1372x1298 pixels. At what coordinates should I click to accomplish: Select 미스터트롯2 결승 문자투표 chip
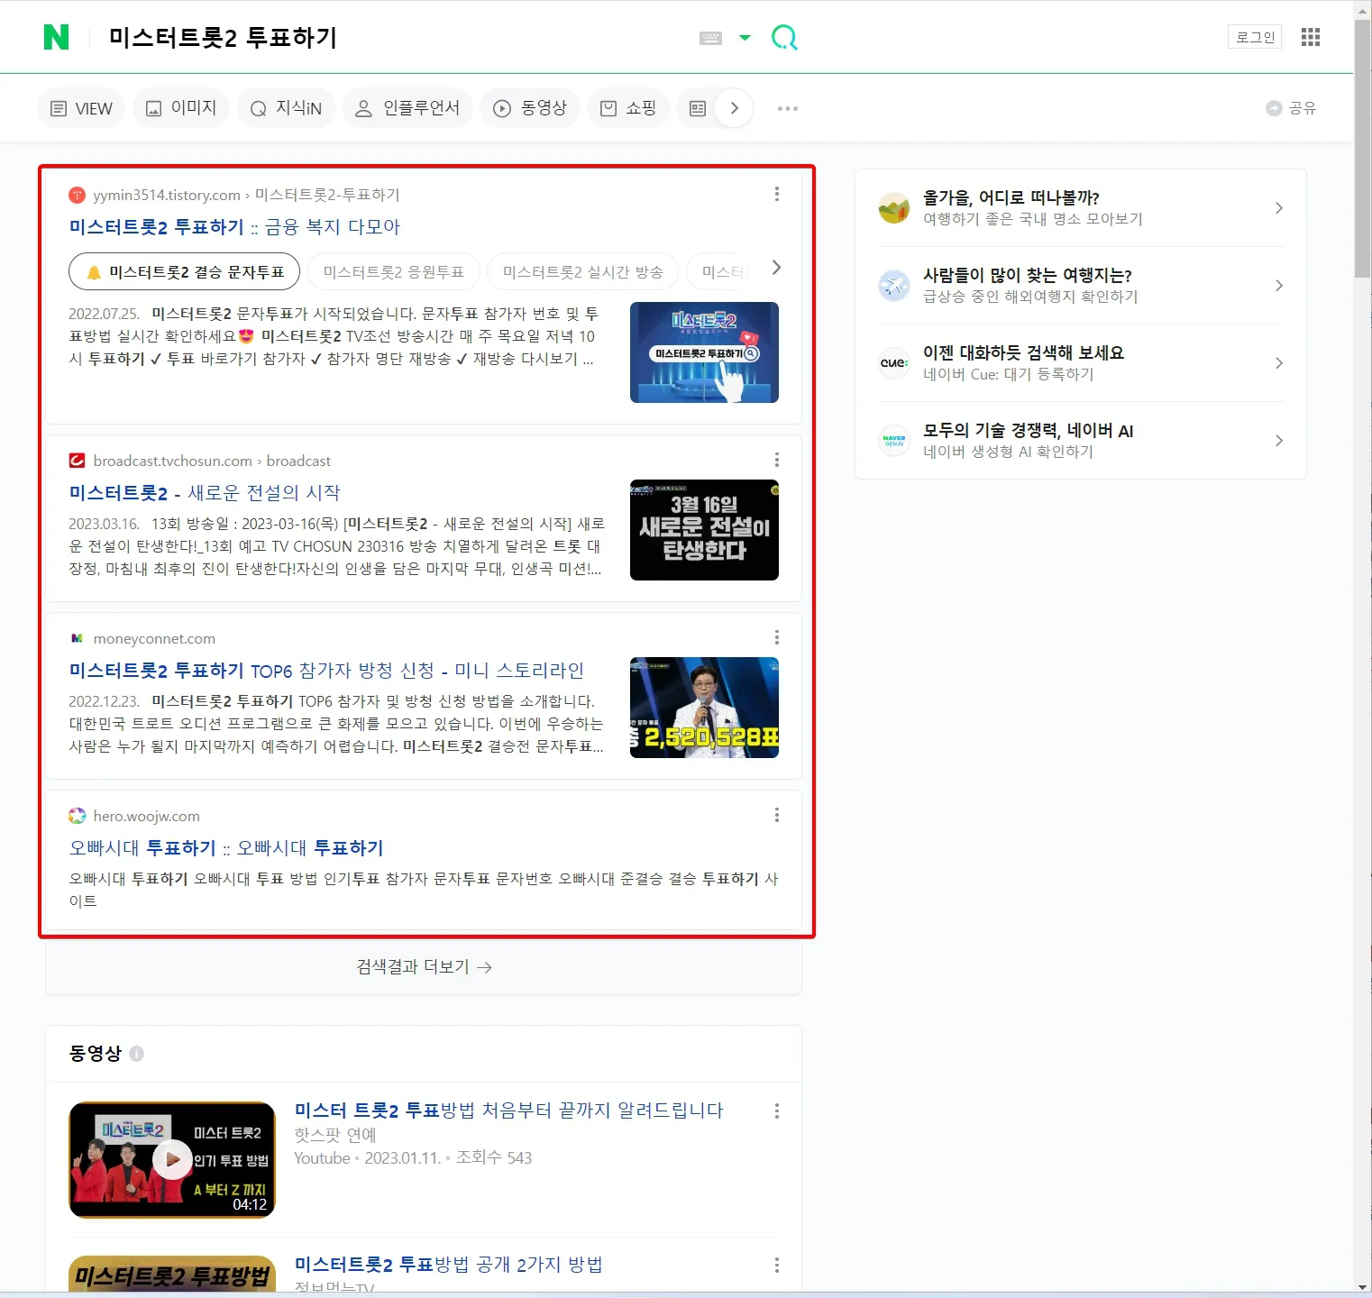(185, 271)
